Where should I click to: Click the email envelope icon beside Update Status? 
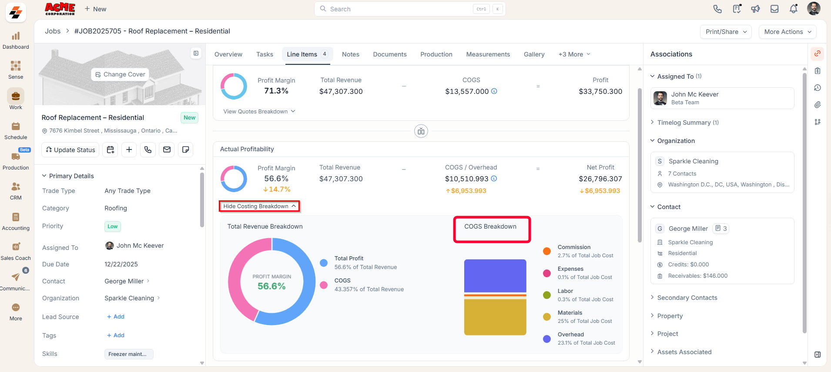[167, 149]
